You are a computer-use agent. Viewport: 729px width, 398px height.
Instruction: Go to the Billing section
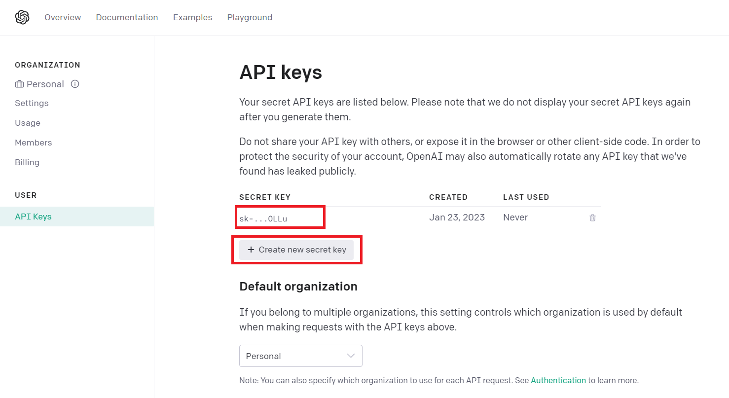coord(27,162)
